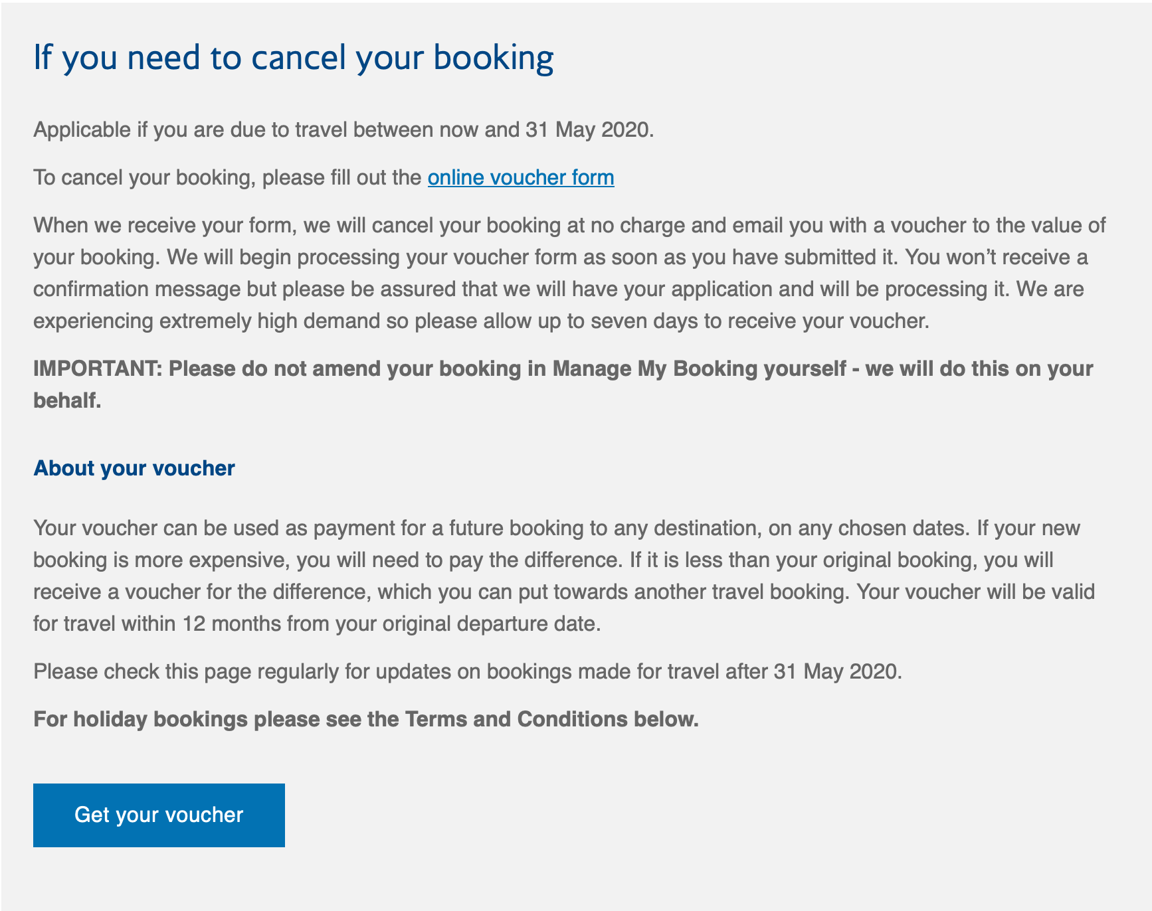Click the 'If you need to cancel your booking' heading
The width and height of the screenshot is (1152, 911).
click(293, 57)
